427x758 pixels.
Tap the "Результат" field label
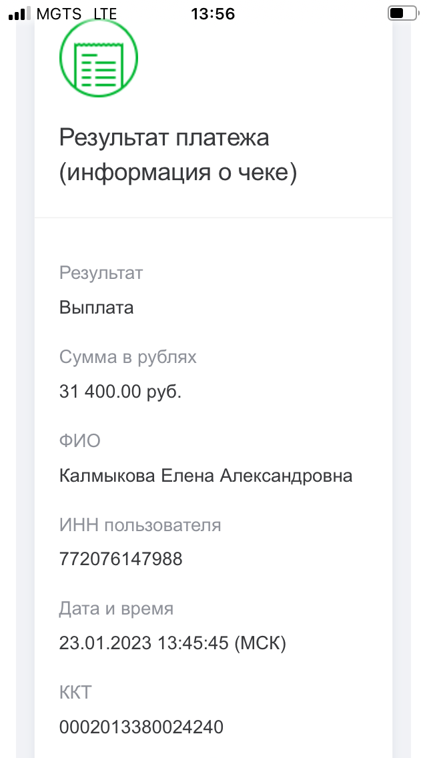(x=101, y=273)
